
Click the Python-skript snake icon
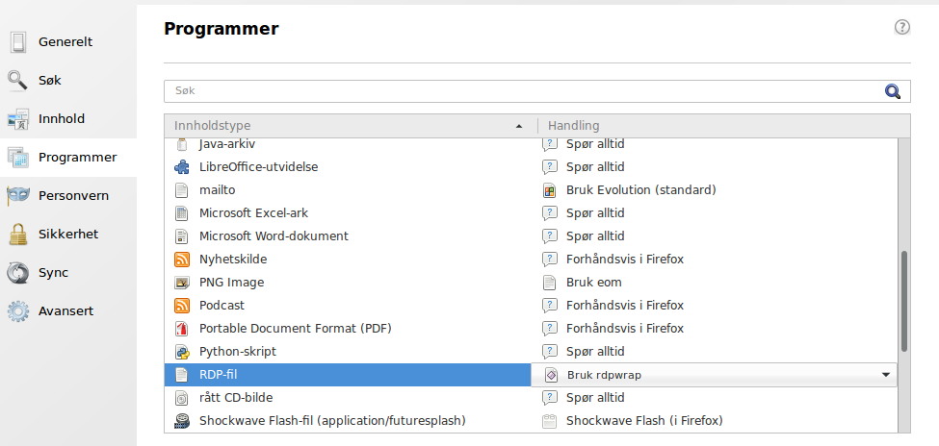(181, 351)
